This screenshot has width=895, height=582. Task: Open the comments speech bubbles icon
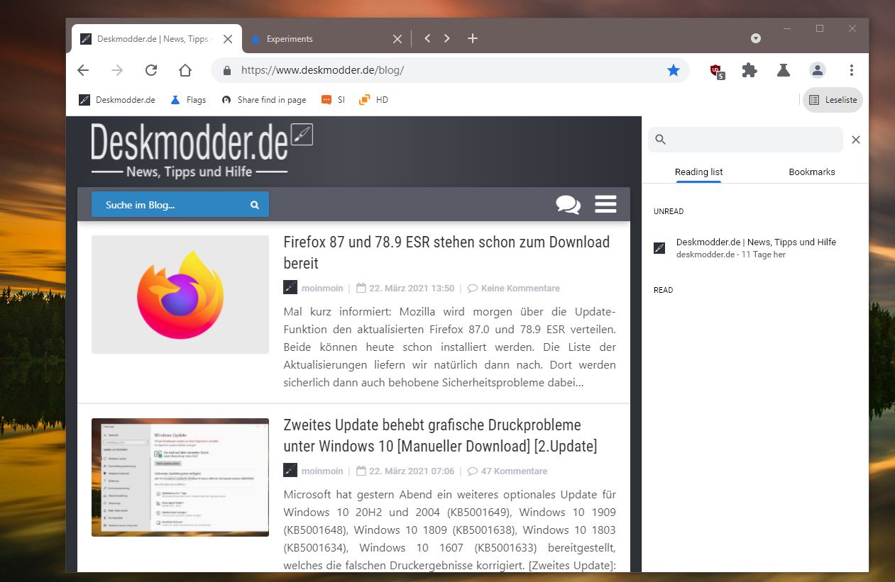[568, 205]
